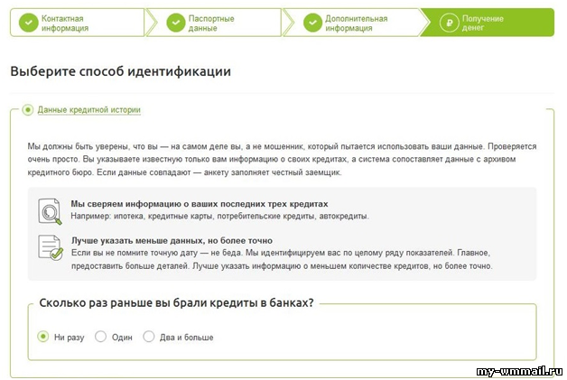Click the checkmark icon next to Дополнительная информация

312,23
